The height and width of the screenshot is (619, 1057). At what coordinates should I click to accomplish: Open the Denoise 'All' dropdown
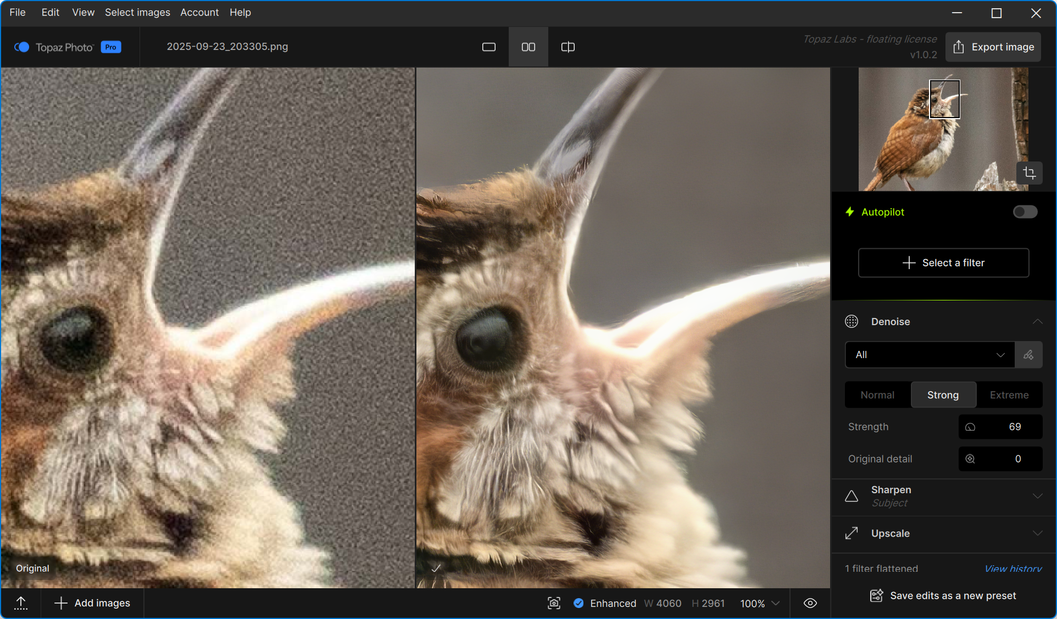(930, 355)
